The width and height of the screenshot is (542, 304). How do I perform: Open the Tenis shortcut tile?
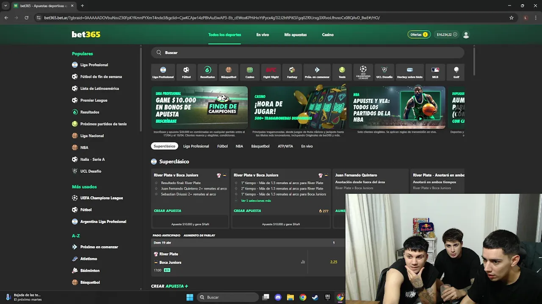click(342, 72)
